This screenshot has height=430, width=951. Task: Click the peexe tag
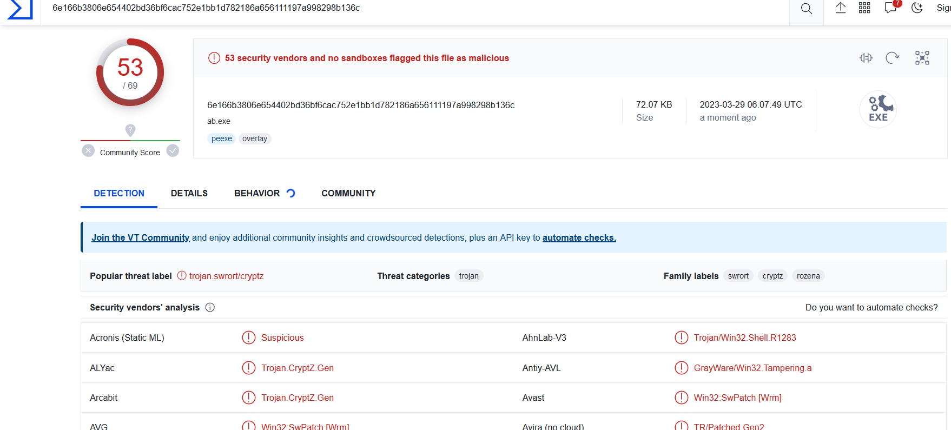[222, 138]
